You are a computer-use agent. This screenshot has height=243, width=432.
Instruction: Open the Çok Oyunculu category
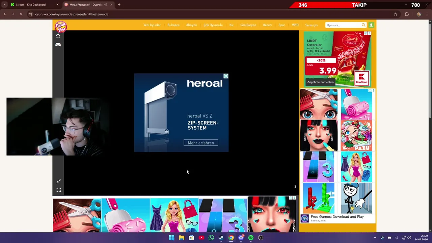[213, 25]
